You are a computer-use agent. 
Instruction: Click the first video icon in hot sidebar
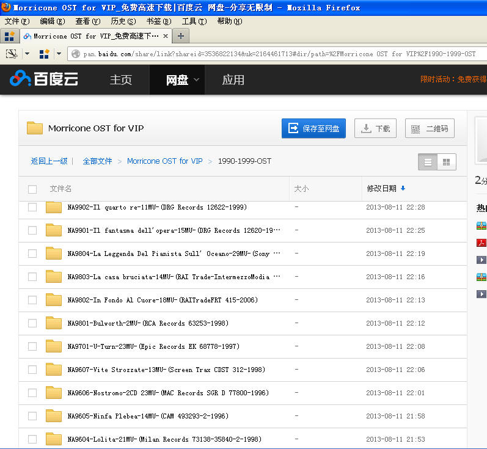[482, 260]
